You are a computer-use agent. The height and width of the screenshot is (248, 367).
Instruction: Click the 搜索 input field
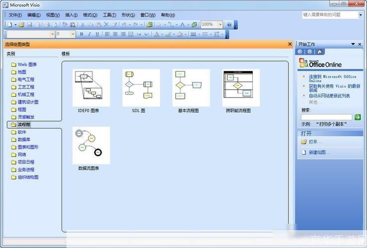point(326,117)
